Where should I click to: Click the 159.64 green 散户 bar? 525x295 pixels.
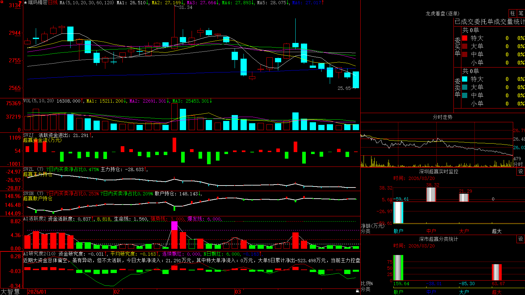coord(398,267)
